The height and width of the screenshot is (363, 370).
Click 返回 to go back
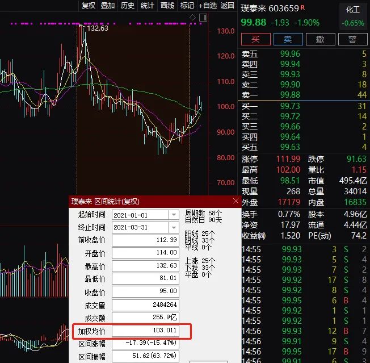tap(228, 6)
